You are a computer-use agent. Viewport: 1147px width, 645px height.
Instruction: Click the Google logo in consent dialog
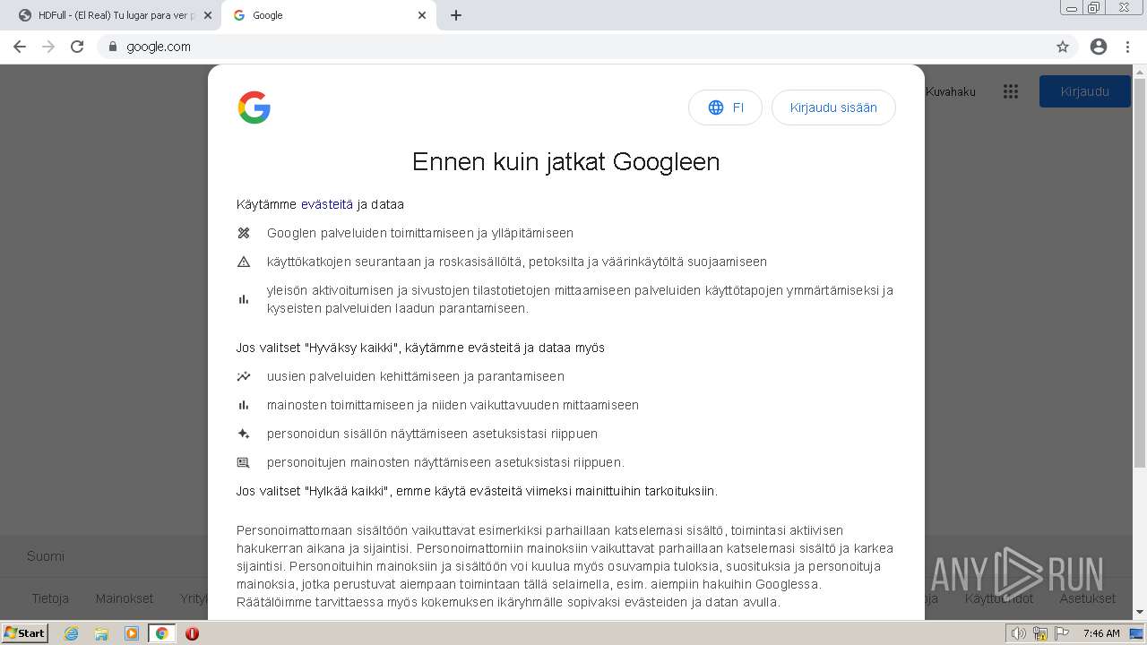click(254, 107)
